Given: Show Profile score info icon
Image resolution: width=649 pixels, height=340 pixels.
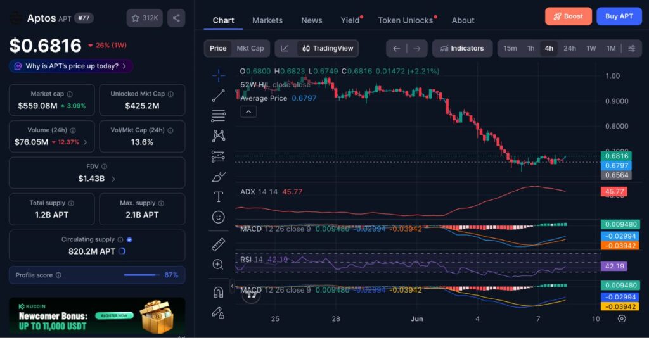Looking at the screenshot, I should click(58, 275).
